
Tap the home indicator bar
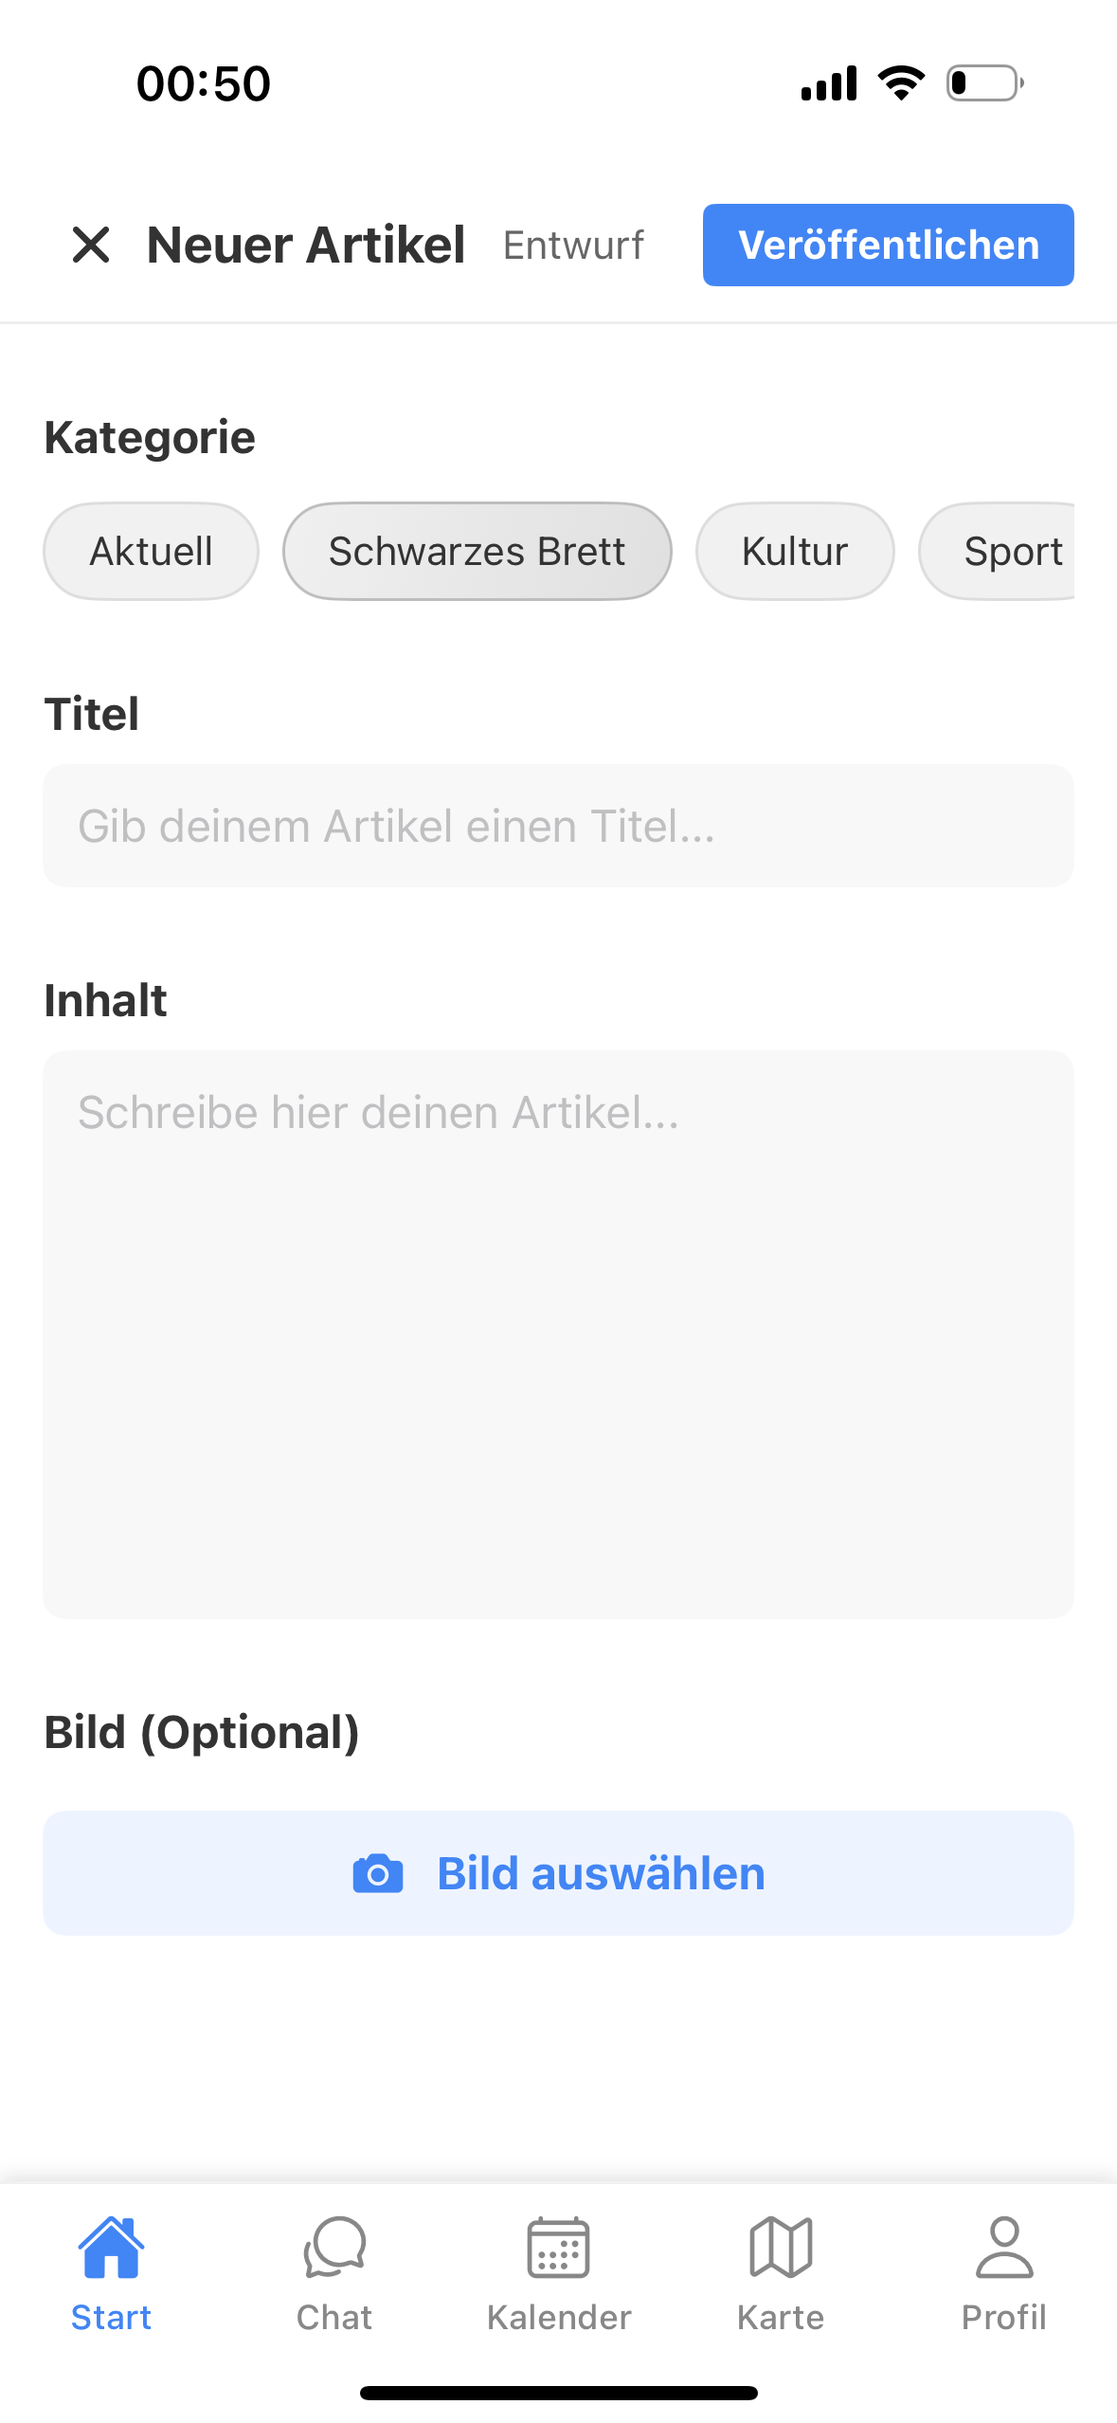tap(558, 2393)
